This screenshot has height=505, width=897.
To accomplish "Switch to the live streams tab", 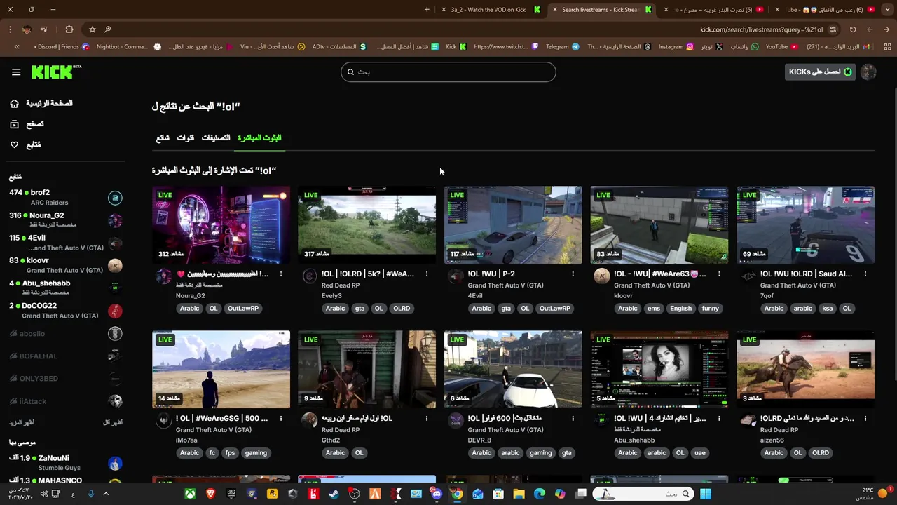I will (259, 137).
